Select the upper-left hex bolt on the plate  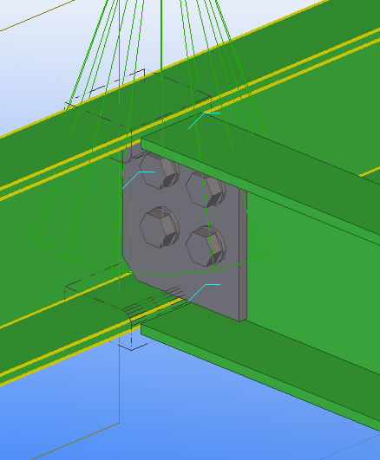point(160,172)
